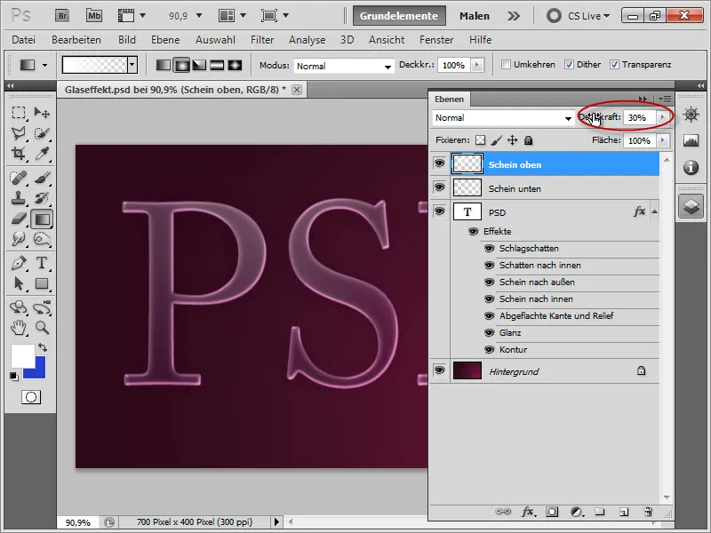Image resolution: width=711 pixels, height=533 pixels.
Task: Select the Rectangle shape tool
Action: pos(42,283)
